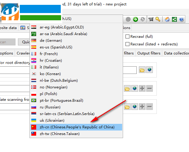Image resolution: width=189 pixels, height=152 pixels.
Task: Select pl (Polish) language
Action: 76,94
